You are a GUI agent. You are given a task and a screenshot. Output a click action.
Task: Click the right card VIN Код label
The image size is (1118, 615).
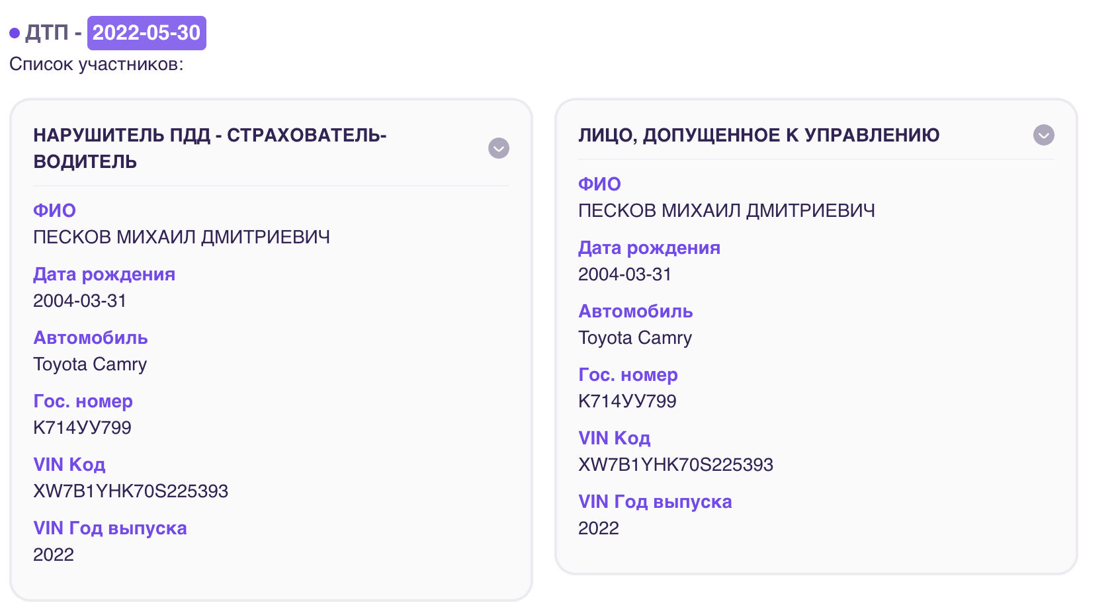(x=614, y=438)
